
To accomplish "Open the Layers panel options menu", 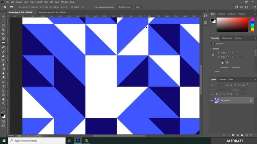I will [x=255, y=80].
